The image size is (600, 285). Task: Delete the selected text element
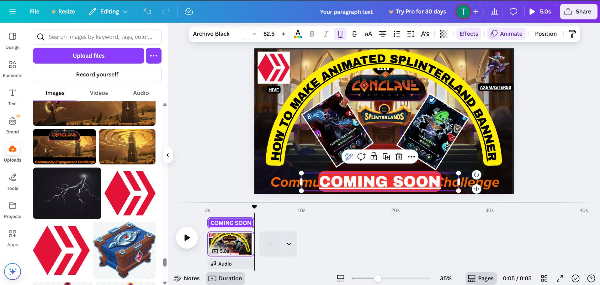(399, 157)
